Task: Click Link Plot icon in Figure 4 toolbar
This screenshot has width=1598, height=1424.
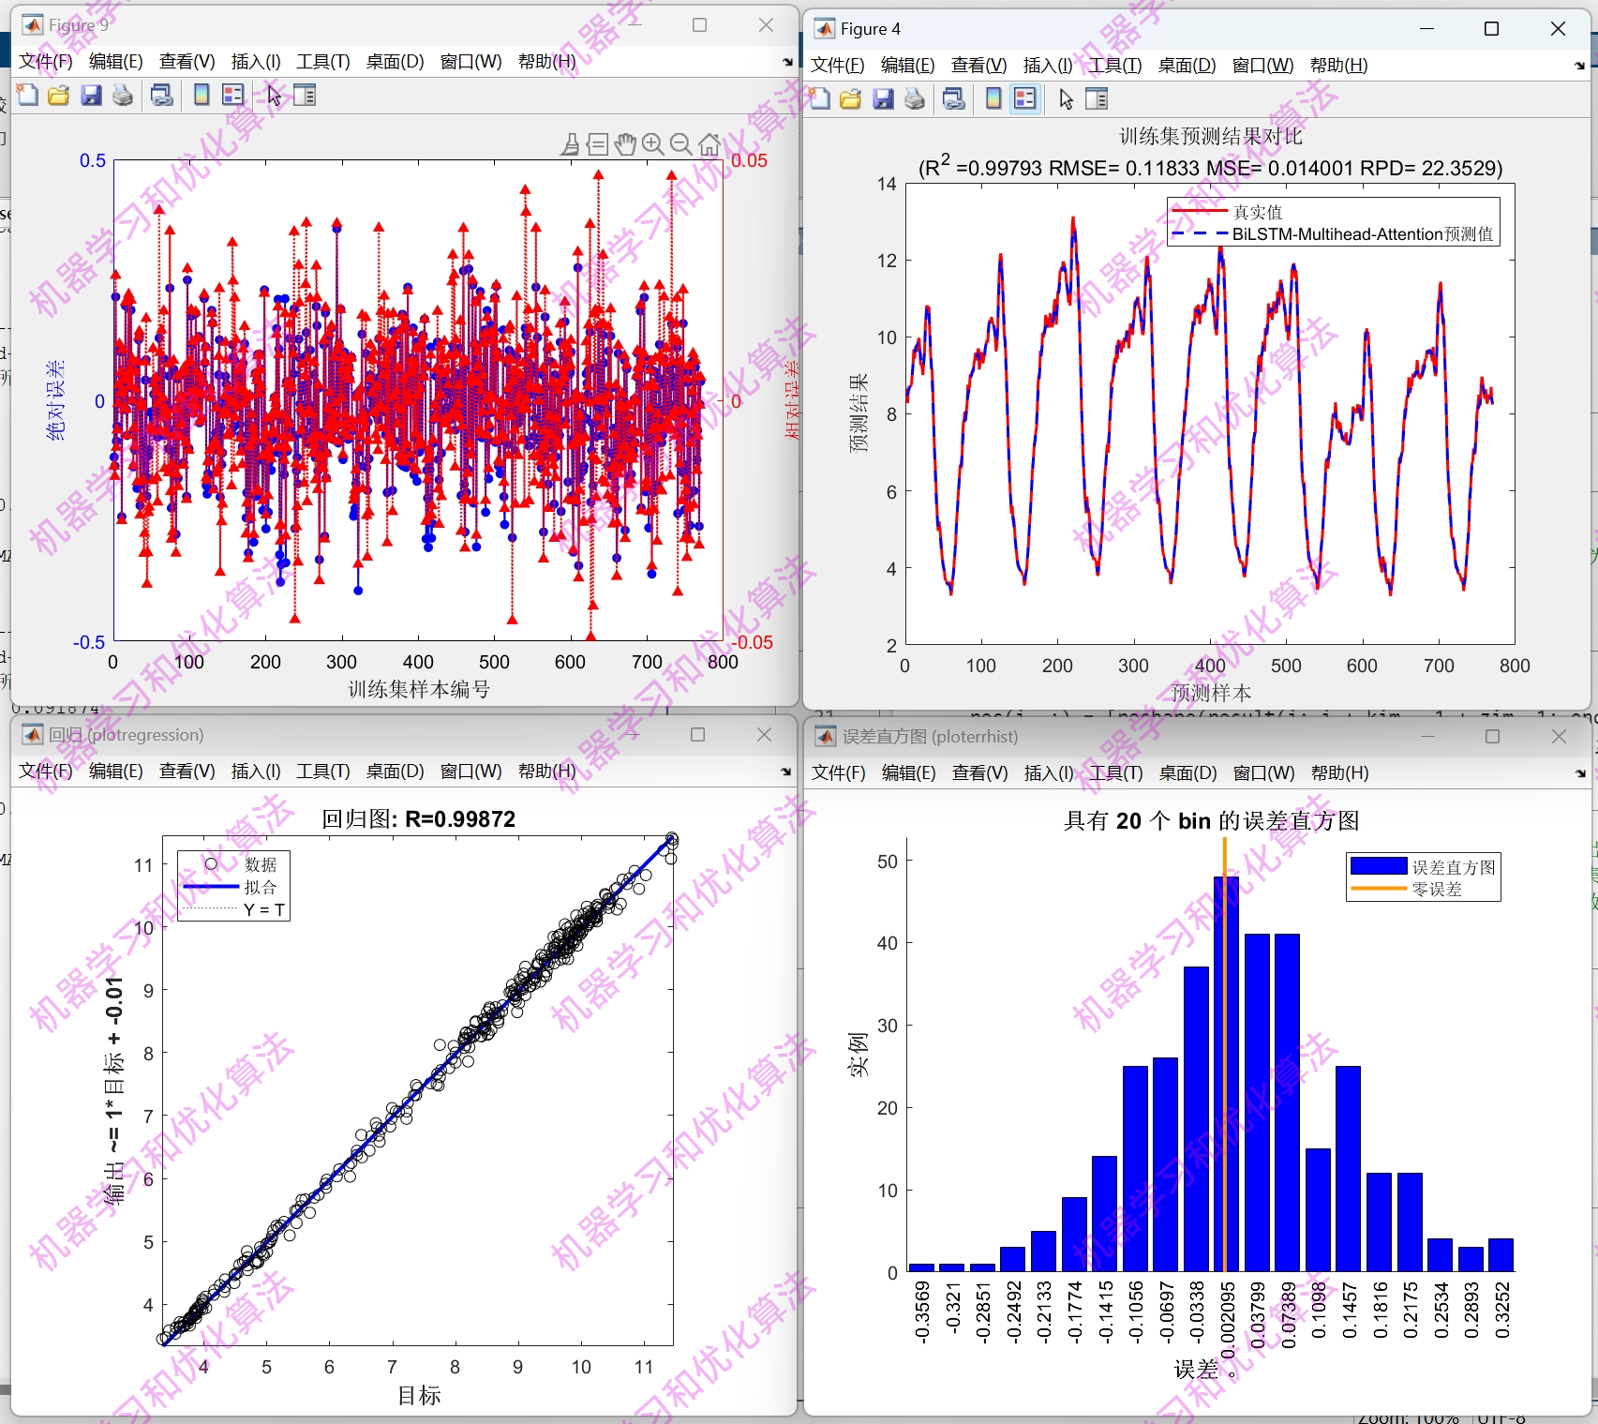Action: coord(954,98)
